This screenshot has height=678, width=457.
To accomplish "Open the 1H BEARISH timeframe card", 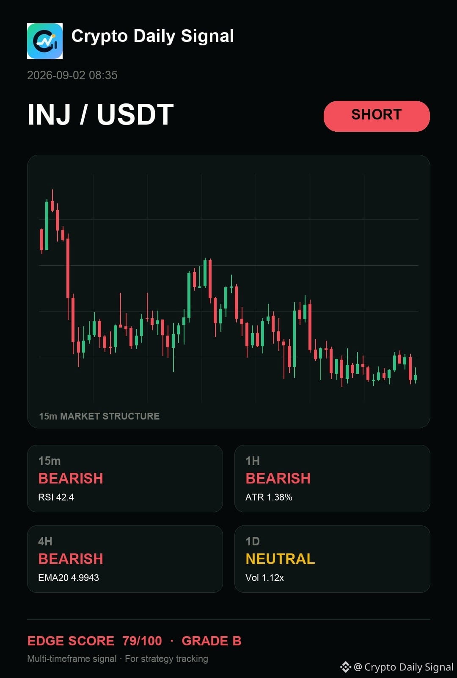I will [x=332, y=478].
